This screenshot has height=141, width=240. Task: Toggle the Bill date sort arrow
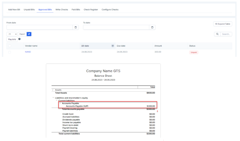click(x=113, y=46)
